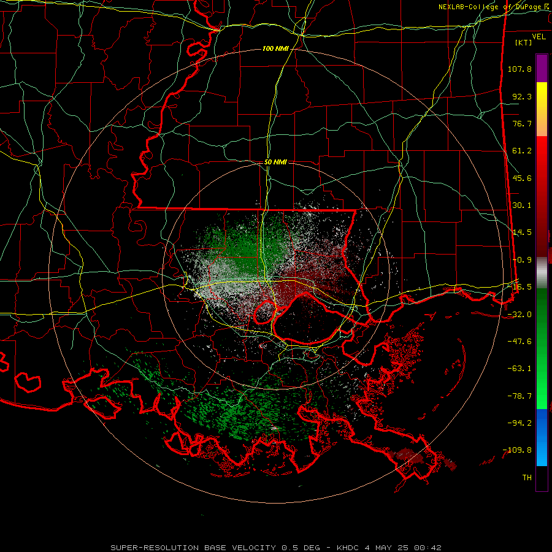Viewport: 552px width, 552px height.
Task: Click the [KT] units label
Action: point(524,42)
